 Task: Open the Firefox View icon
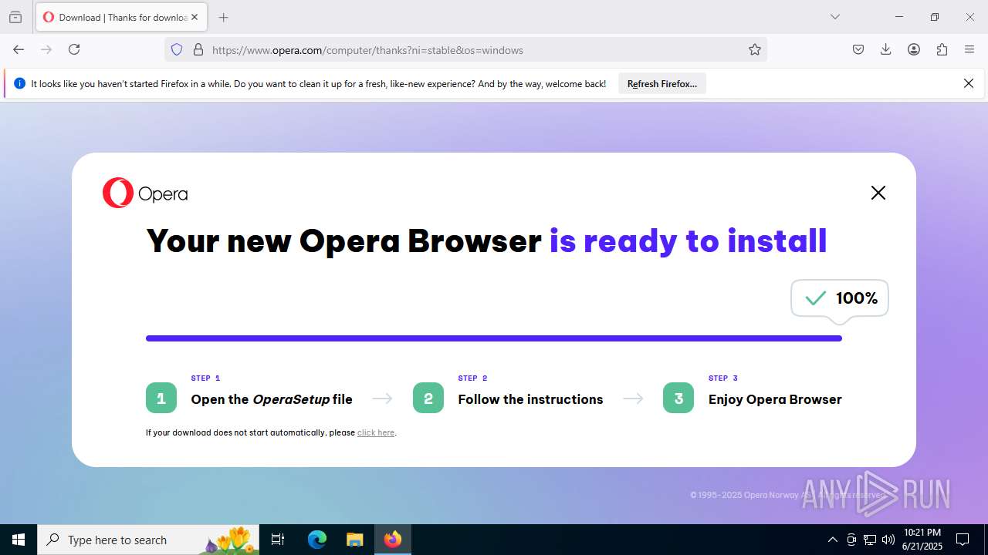15,17
